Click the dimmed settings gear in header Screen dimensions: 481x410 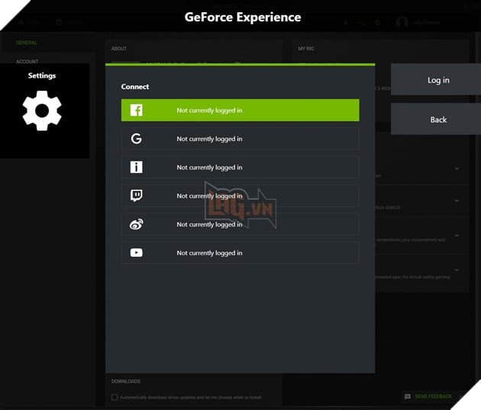click(377, 22)
